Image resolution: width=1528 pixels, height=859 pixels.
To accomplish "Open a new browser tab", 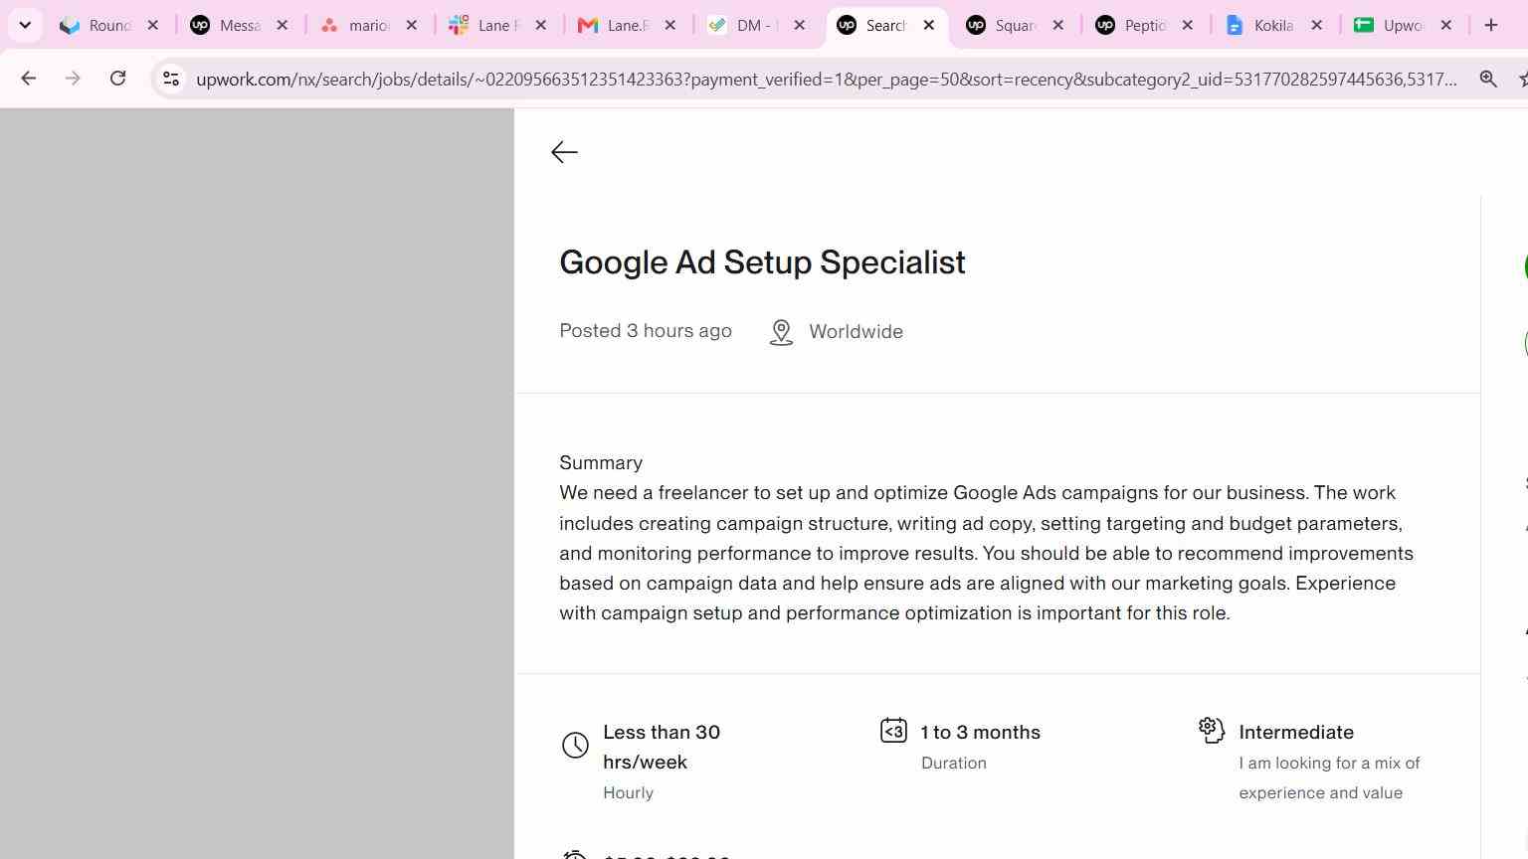I will click(x=1490, y=25).
